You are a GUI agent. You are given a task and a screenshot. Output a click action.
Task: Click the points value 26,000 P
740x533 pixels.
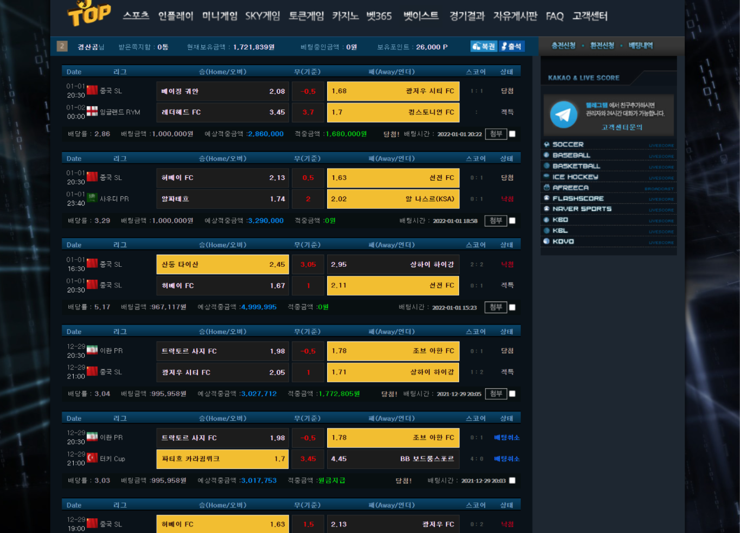pos(432,47)
